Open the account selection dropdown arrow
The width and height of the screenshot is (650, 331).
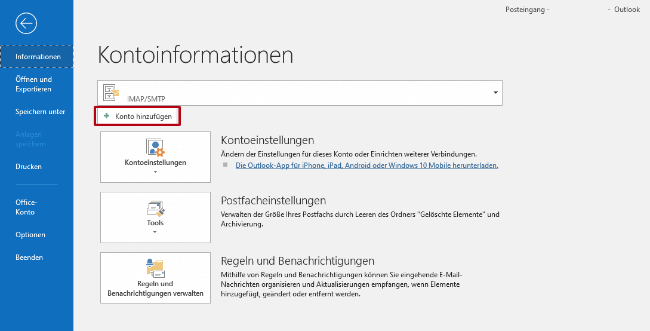[x=495, y=93]
